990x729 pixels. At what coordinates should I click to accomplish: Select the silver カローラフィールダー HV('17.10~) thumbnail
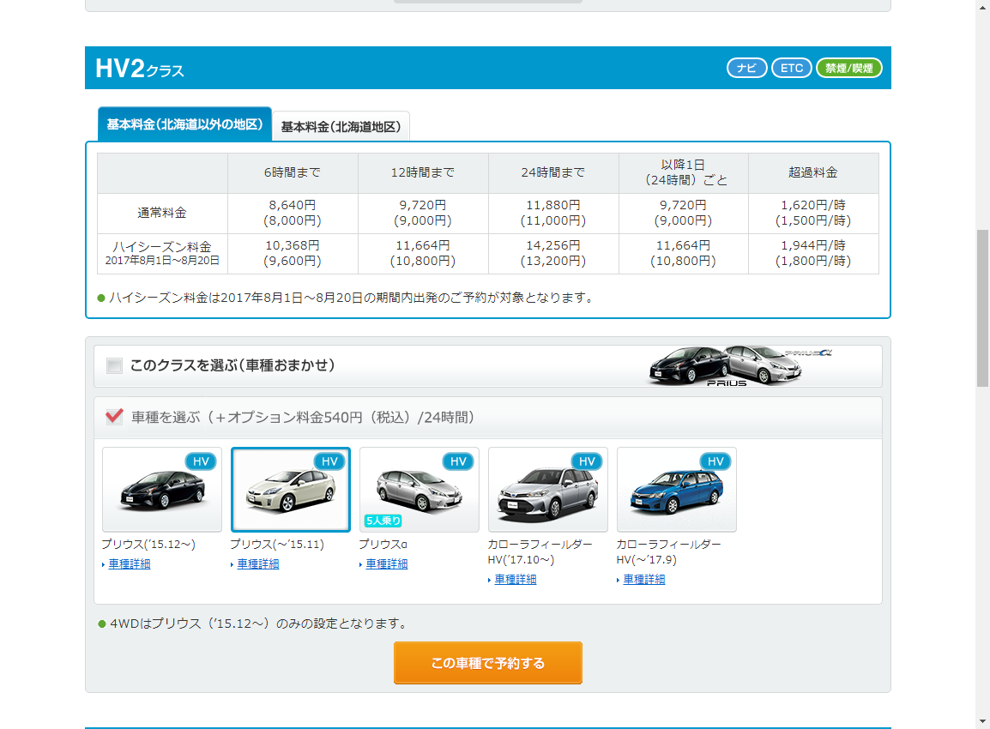(x=548, y=490)
